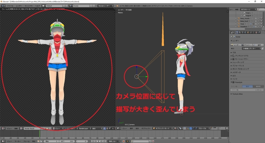
Task: Open the レンダー menu in top bar
Action: (19, 6)
